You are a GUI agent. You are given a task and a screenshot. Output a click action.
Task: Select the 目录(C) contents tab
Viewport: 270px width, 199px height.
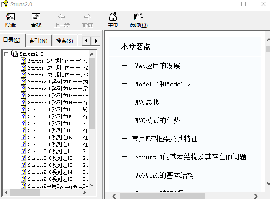pyautogui.click(x=12, y=40)
